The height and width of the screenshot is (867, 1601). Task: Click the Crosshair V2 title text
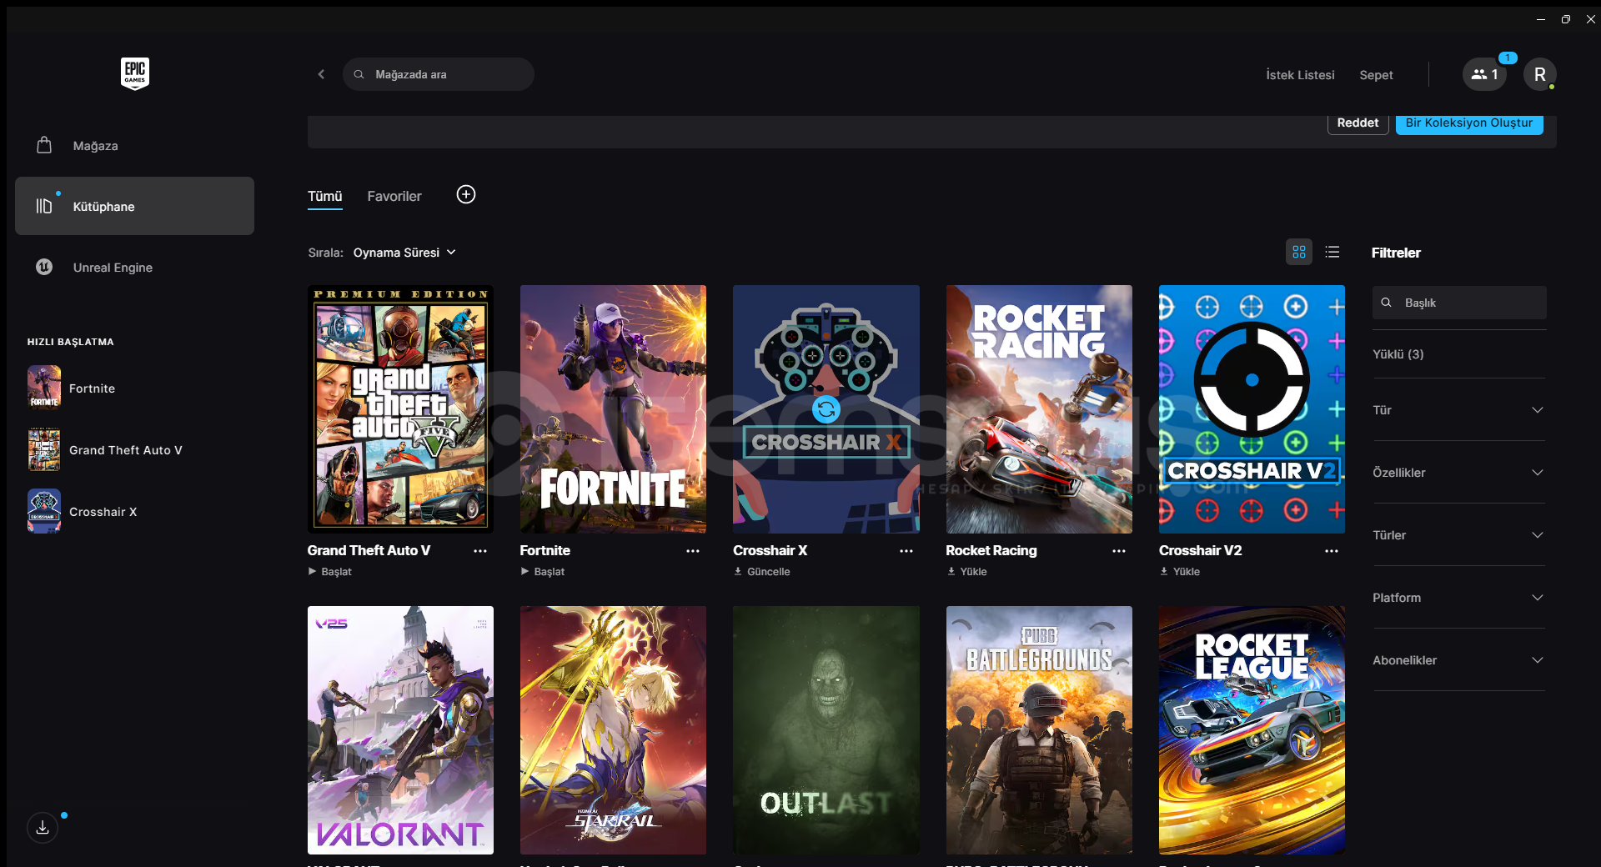1201,550
